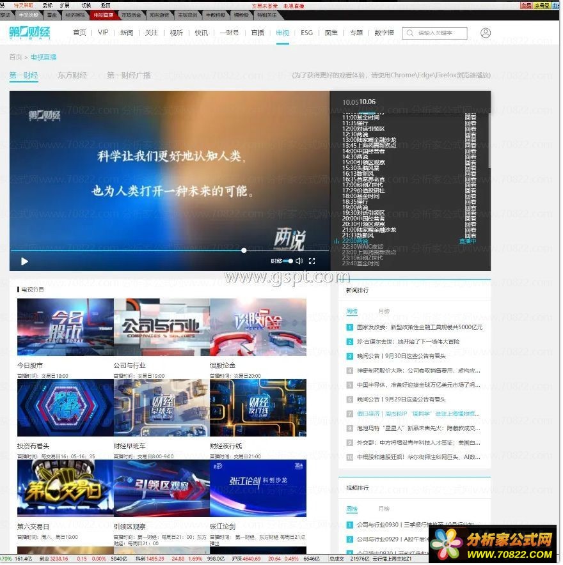Open the 谈股论金 program thumbnail

258,327
